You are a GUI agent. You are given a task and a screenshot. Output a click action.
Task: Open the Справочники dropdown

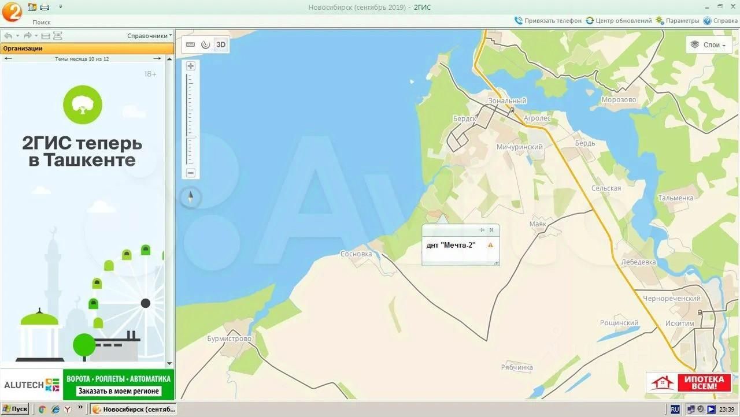[150, 36]
